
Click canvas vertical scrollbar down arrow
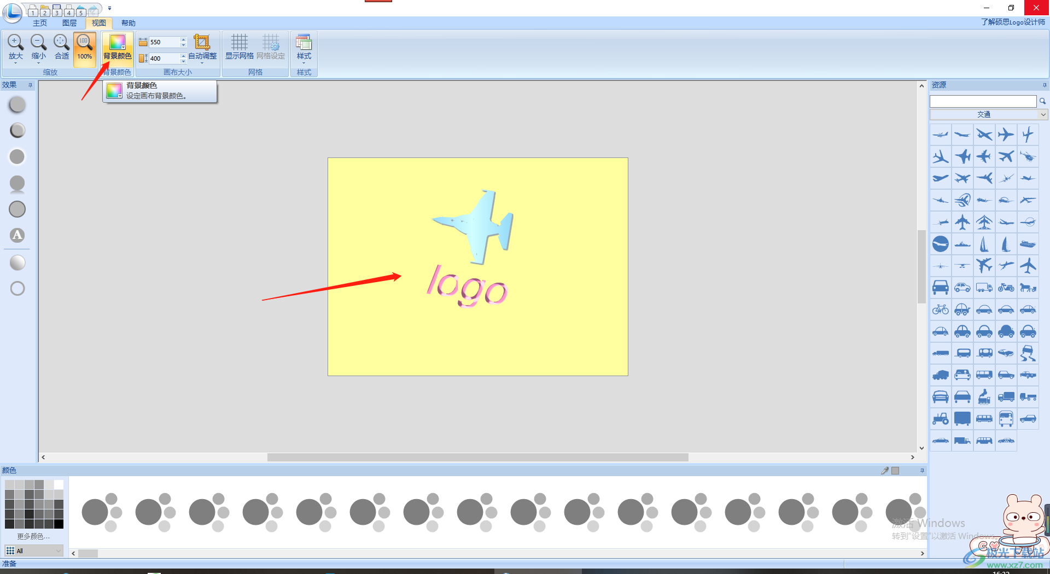pos(921,448)
